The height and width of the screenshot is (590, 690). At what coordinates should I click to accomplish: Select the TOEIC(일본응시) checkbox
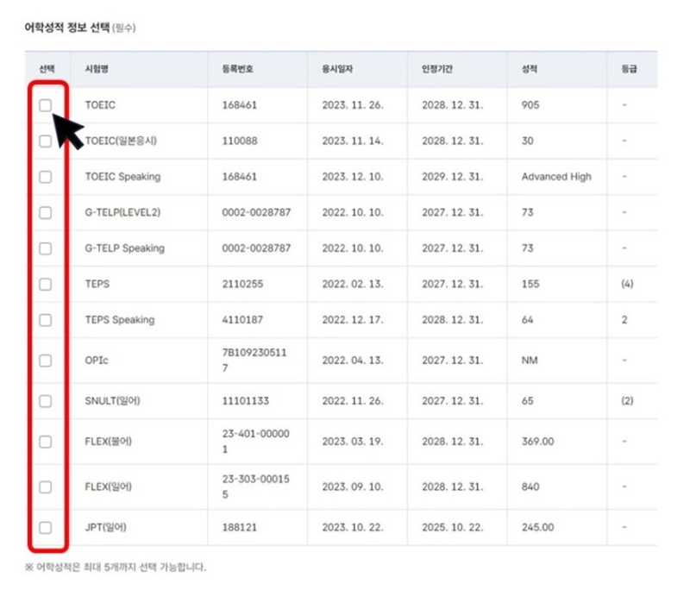[x=47, y=140]
